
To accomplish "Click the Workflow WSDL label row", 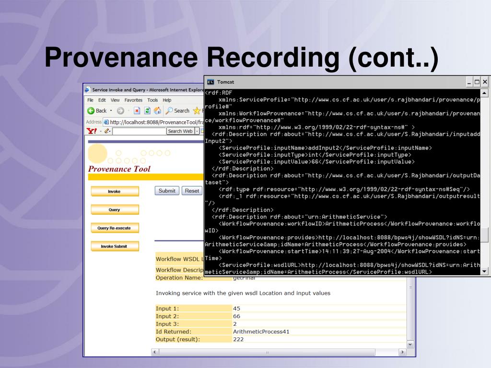I will point(180,259).
